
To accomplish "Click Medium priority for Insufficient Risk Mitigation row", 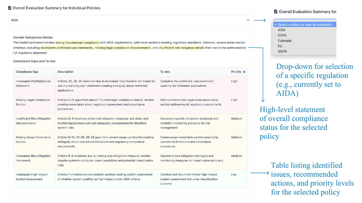I will pyautogui.click(x=237, y=119).
